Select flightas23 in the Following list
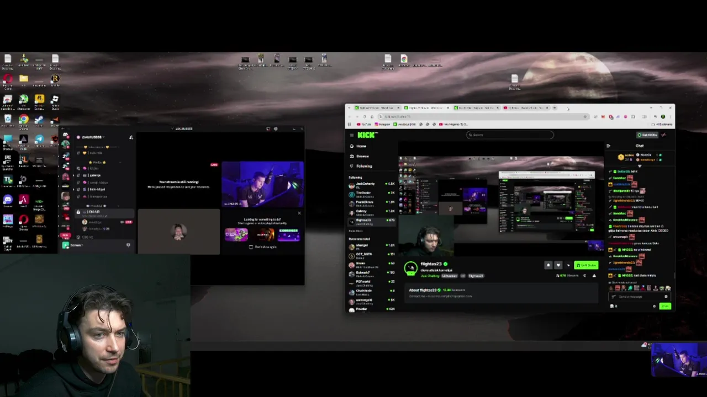This screenshot has height=397, width=707. pyautogui.click(x=371, y=222)
